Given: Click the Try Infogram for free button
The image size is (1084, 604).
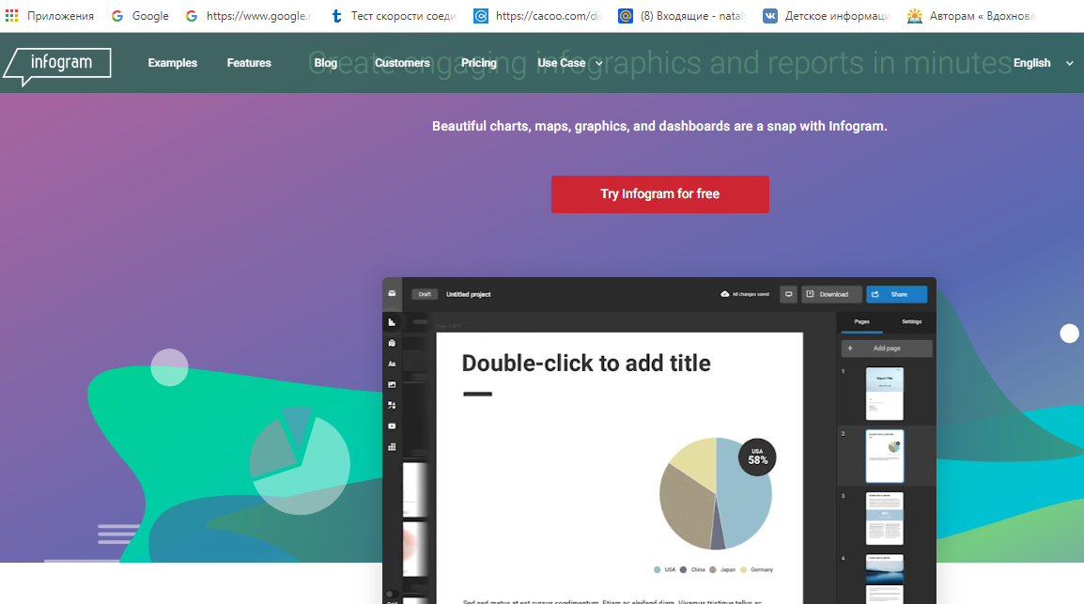Looking at the screenshot, I should pyautogui.click(x=660, y=194).
